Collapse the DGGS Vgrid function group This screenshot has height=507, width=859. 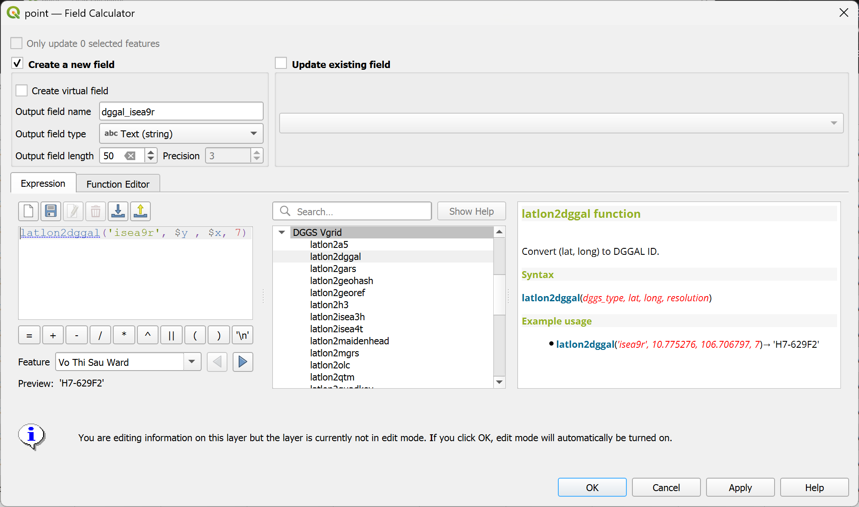282,232
